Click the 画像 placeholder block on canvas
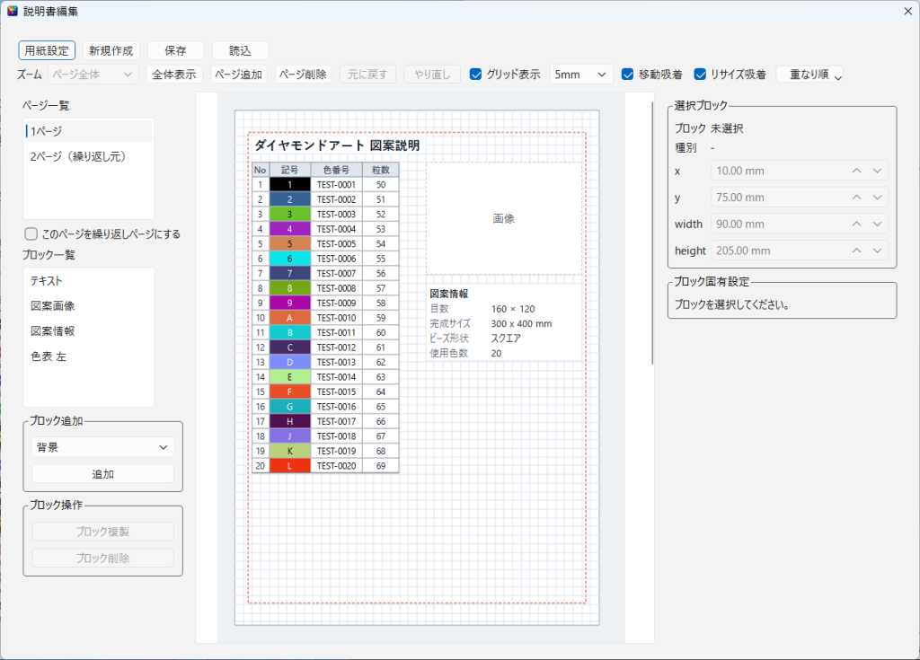This screenshot has height=660, width=920. click(x=504, y=218)
